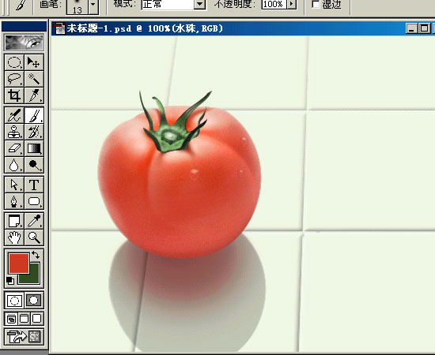
Task: Open the opacity 100% slider arrow
Action: pos(291,4)
